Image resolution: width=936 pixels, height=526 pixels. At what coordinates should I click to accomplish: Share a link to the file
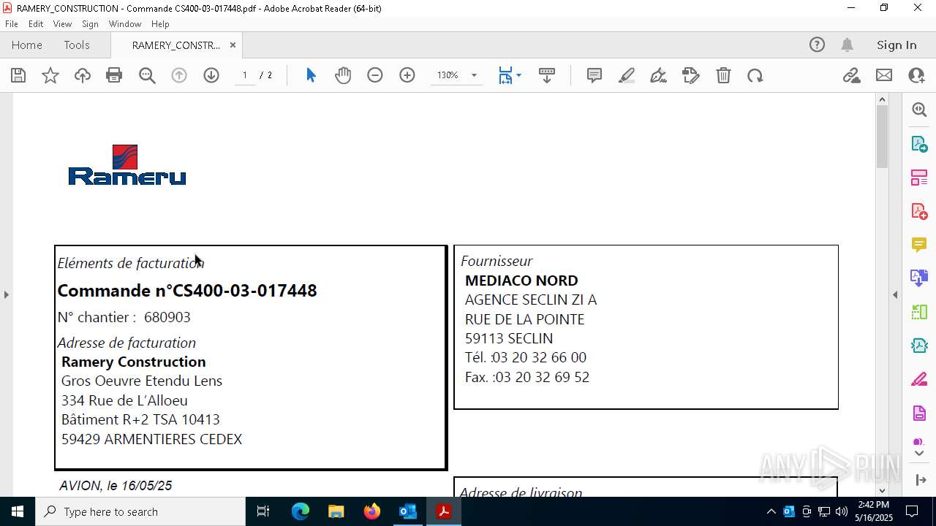point(851,75)
